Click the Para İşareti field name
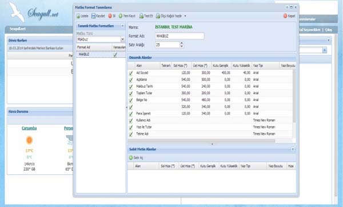Screen dimensions: 343x207 [x=143, y=114]
